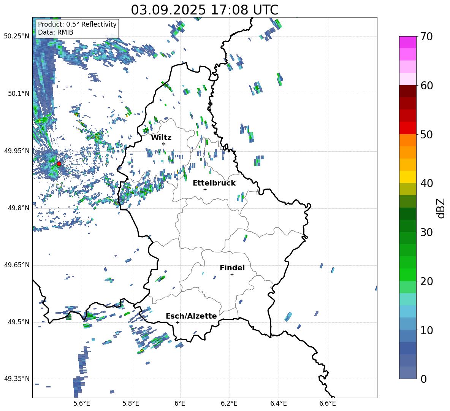Click the Ettelbruck station cross marker
450x411 pixels.
tap(205, 189)
